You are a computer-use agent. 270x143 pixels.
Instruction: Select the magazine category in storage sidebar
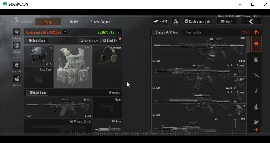[x=256, y=91]
